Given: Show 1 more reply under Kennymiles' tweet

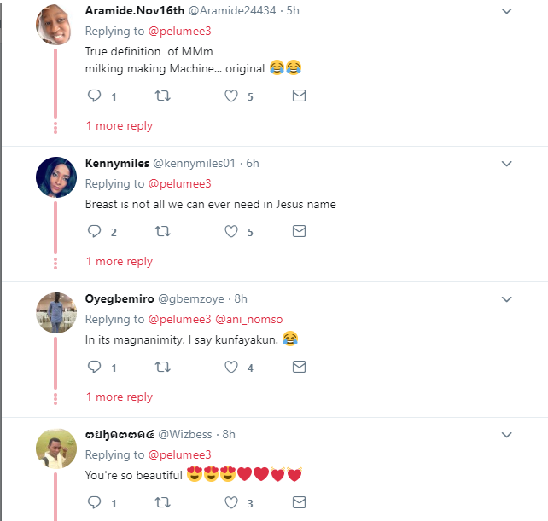Looking at the screenshot, I should [119, 261].
